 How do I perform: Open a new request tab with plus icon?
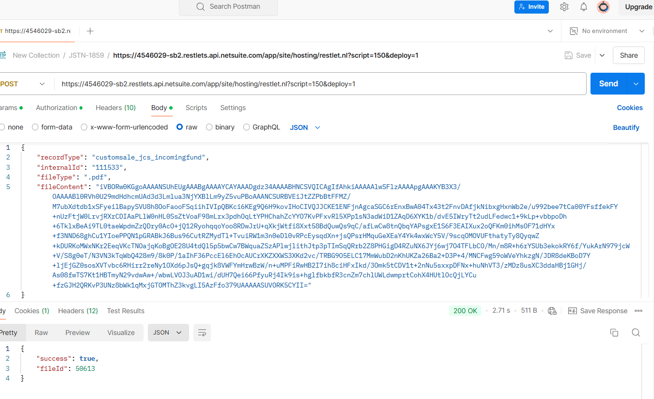(90, 31)
